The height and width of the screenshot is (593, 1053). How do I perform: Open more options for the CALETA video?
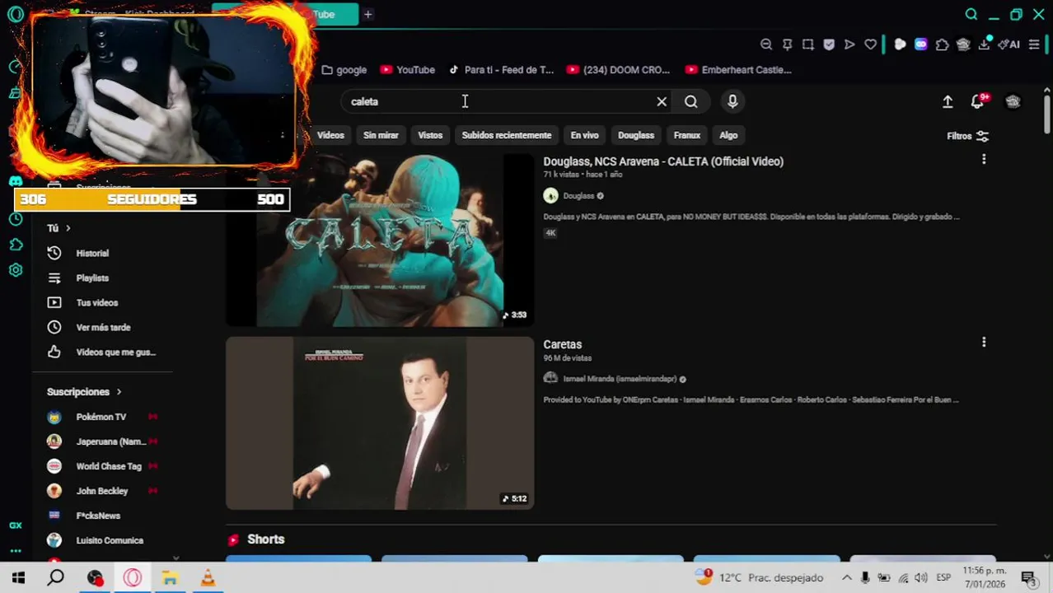pyautogui.click(x=984, y=159)
